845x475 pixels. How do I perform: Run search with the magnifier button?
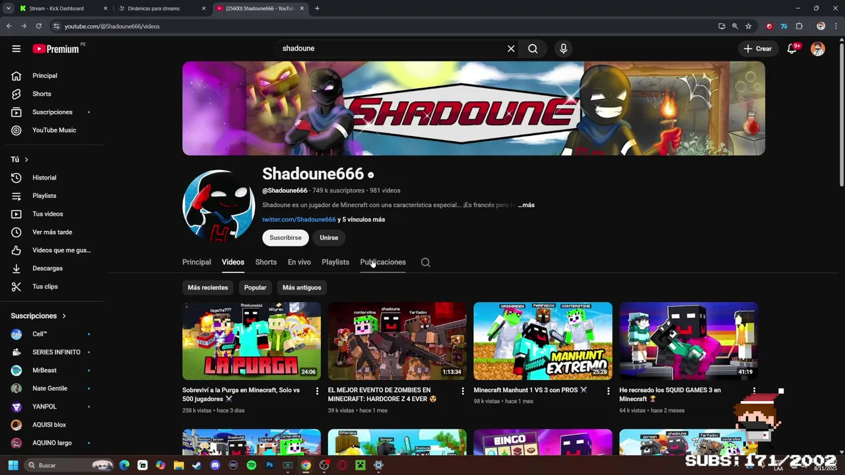click(x=533, y=49)
